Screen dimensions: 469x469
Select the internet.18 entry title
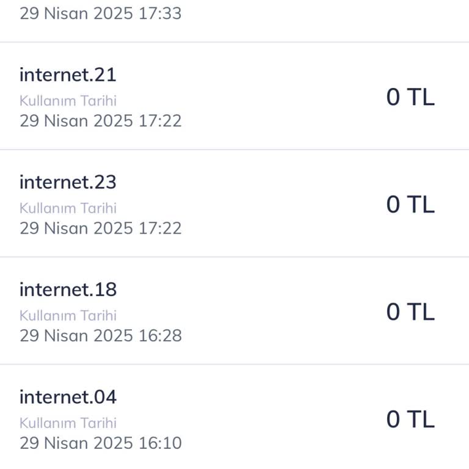tap(68, 290)
